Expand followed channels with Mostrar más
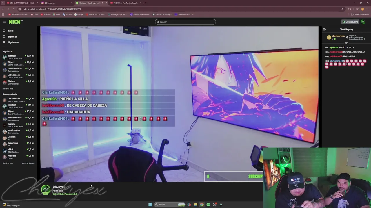The height and width of the screenshot is (208, 371). [8, 89]
